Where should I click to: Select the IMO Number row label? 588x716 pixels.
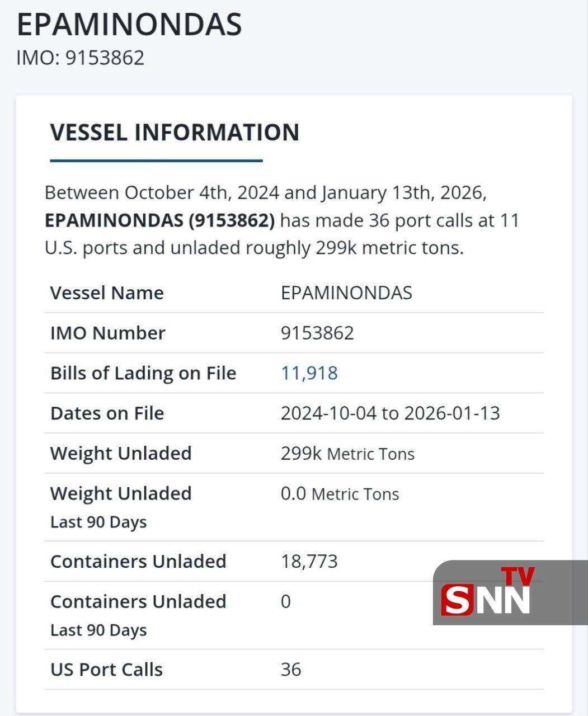(108, 333)
